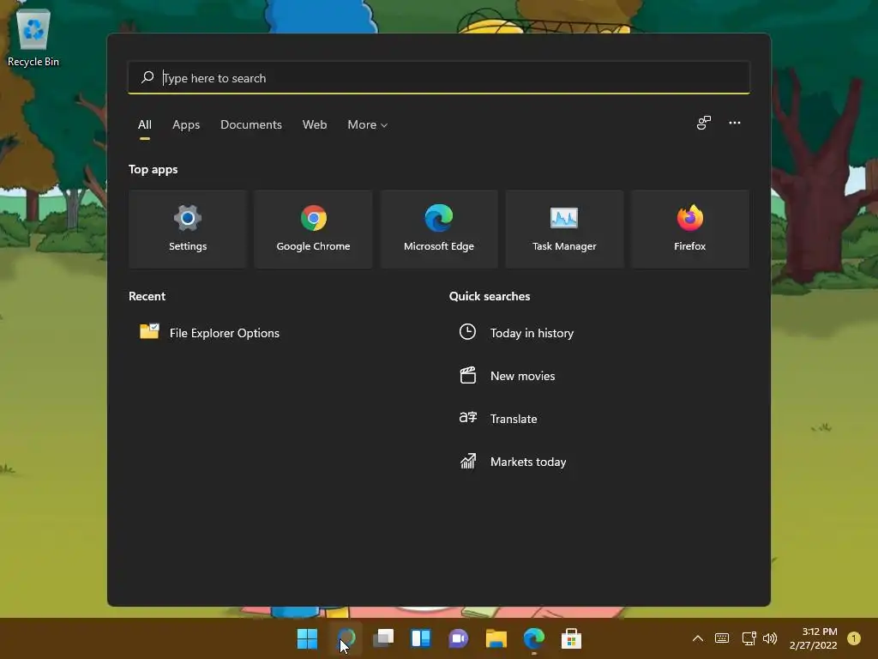Click the Quick searches heading
878x659 pixels.
tap(490, 296)
